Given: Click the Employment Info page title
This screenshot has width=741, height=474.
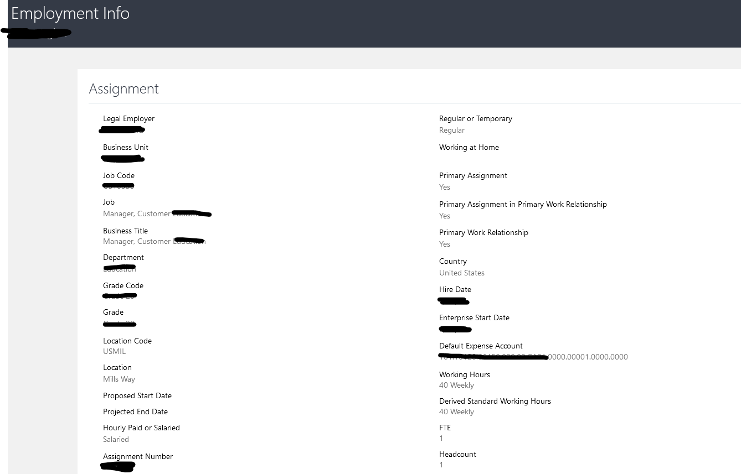Looking at the screenshot, I should tap(70, 13).
